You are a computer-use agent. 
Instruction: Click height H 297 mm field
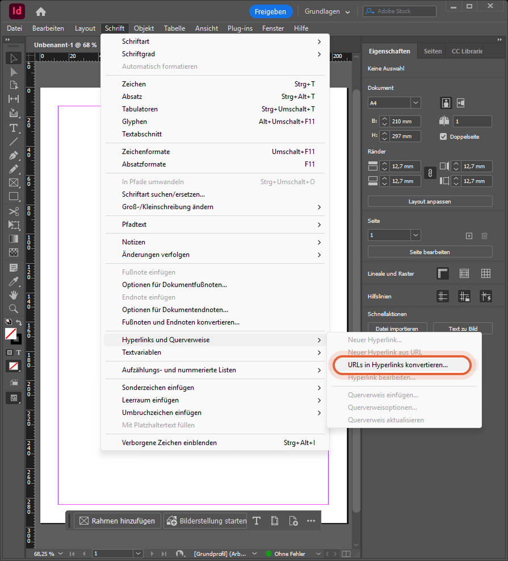pyautogui.click(x=405, y=136)
